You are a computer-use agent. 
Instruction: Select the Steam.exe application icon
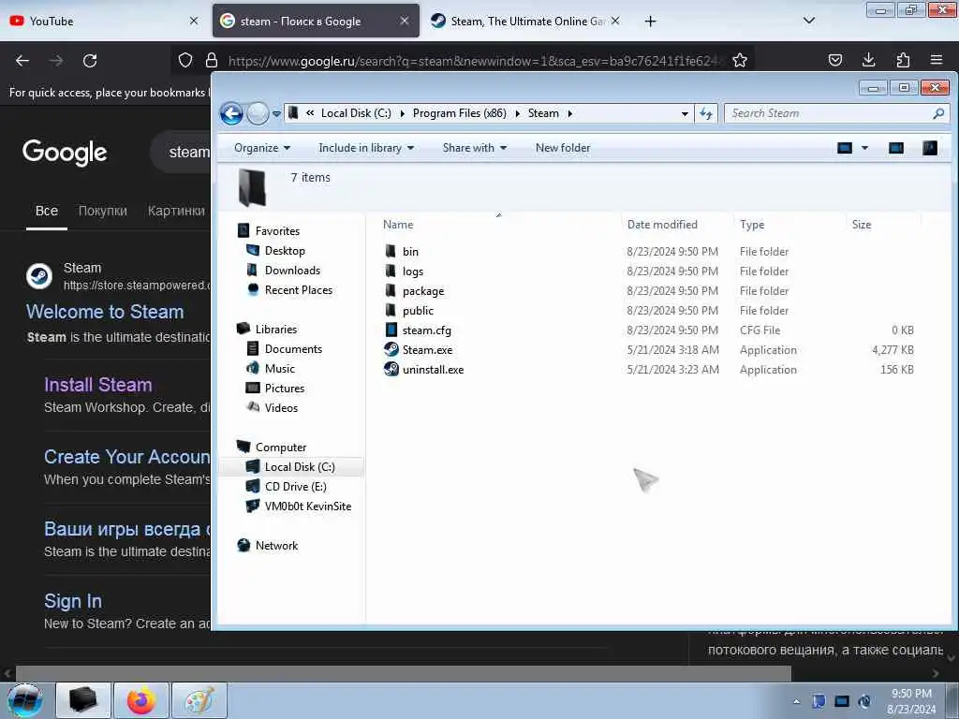pyautogui.click(x=391, y=350)
